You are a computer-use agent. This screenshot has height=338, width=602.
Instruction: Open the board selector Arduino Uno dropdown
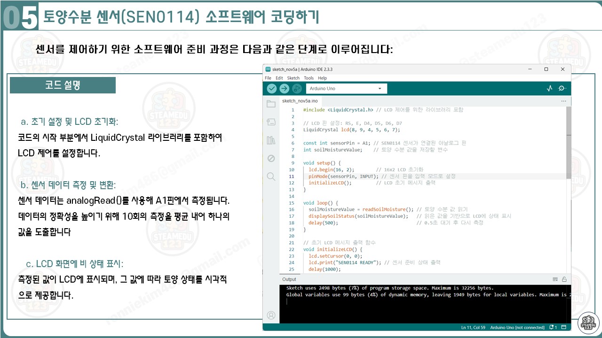click(x=346, y=89)
